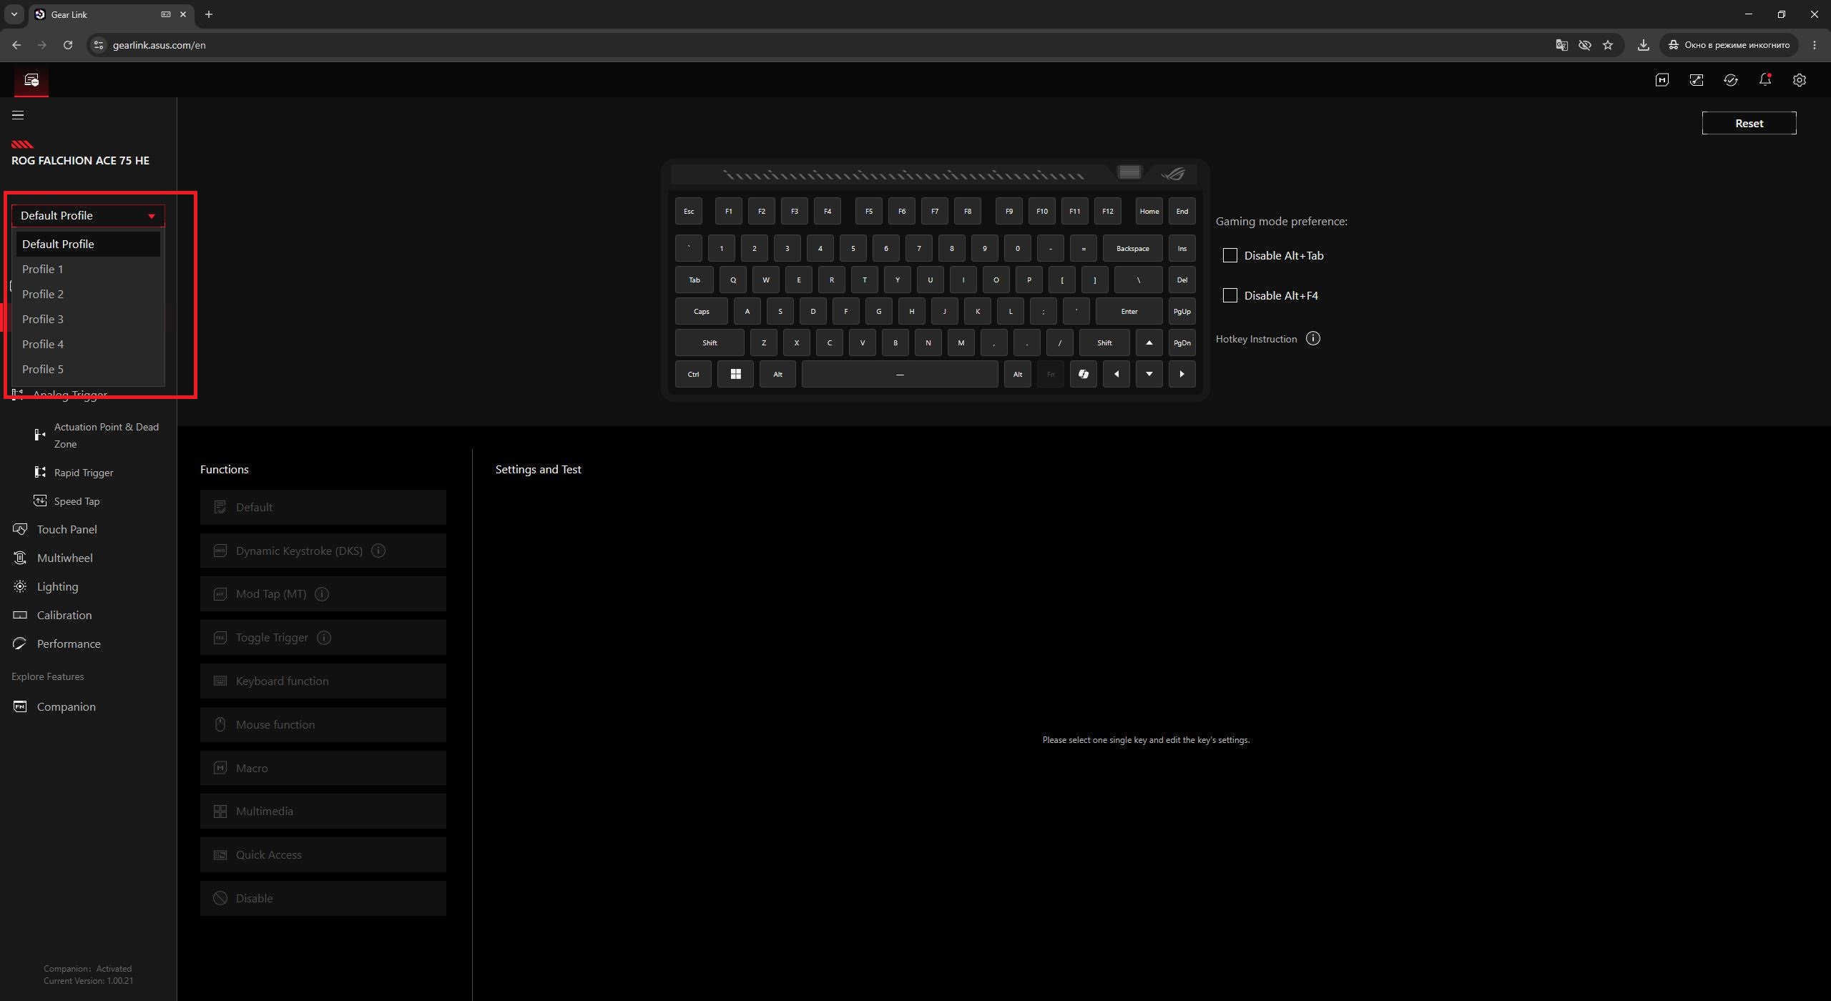Open the incognito window indicator button
The image size is (1831, 1001).
[x=1729, y=45]
